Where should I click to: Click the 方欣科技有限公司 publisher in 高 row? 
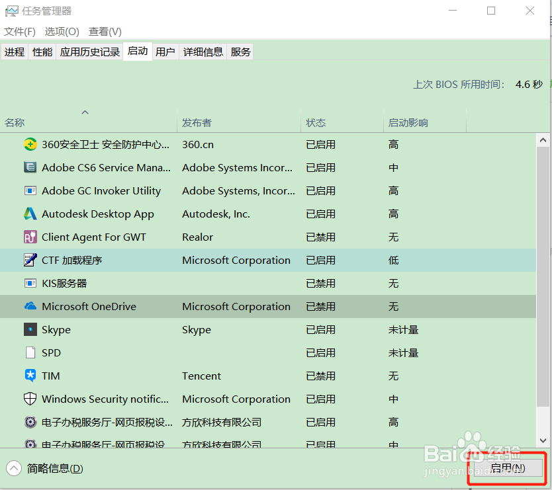[x=222, y=423]
